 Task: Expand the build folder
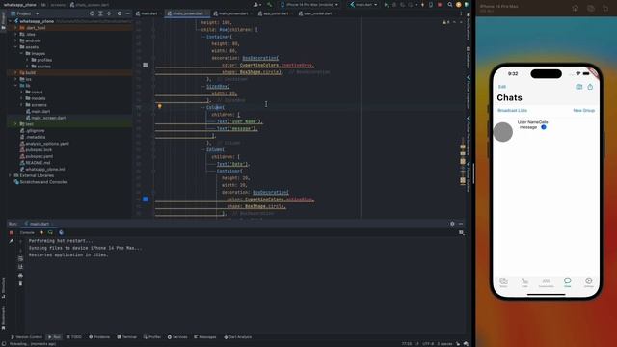pos(15,73)
